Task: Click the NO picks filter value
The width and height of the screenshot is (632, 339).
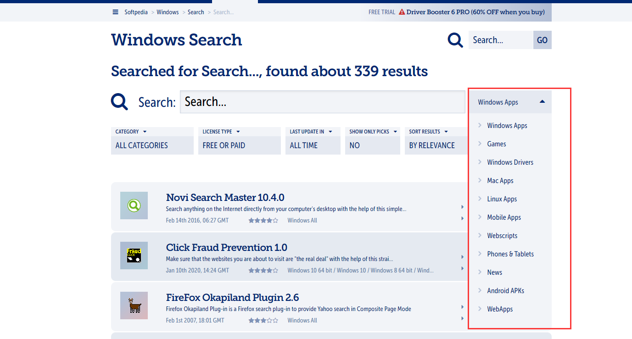Action: (373, 145)
